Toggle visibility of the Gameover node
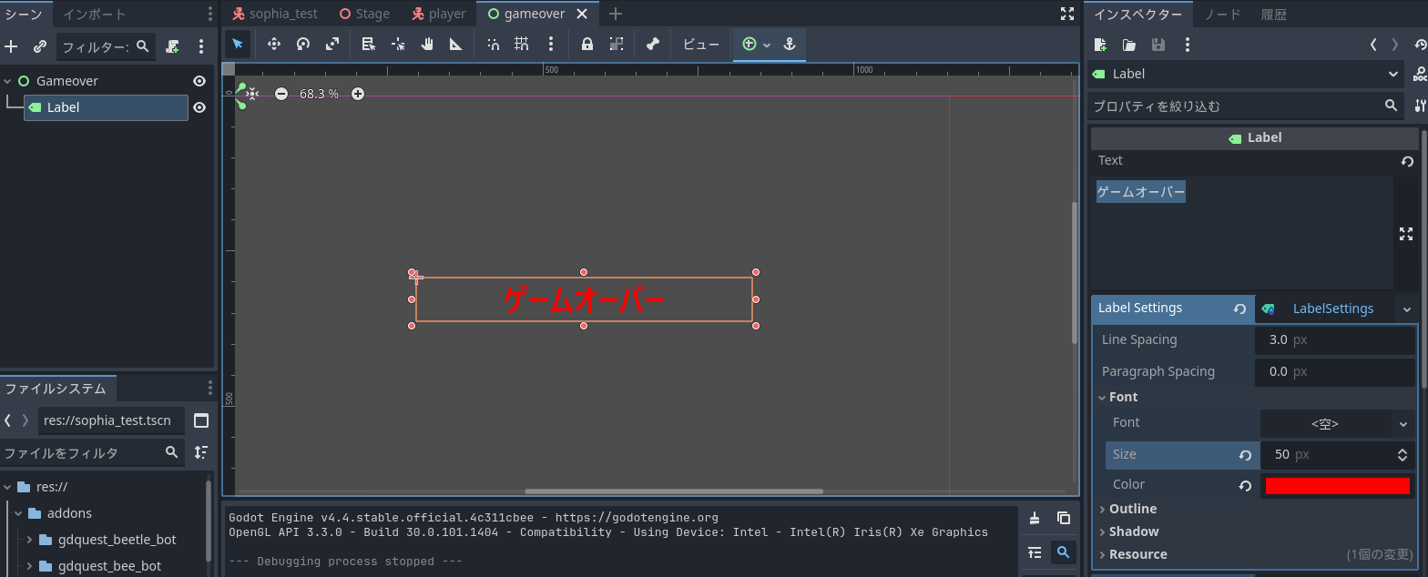1428x577 pixels. [x=199, y=81]
